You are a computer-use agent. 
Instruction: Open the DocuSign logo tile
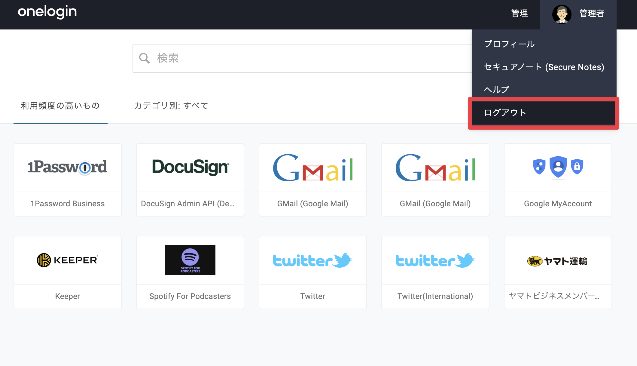190,167
